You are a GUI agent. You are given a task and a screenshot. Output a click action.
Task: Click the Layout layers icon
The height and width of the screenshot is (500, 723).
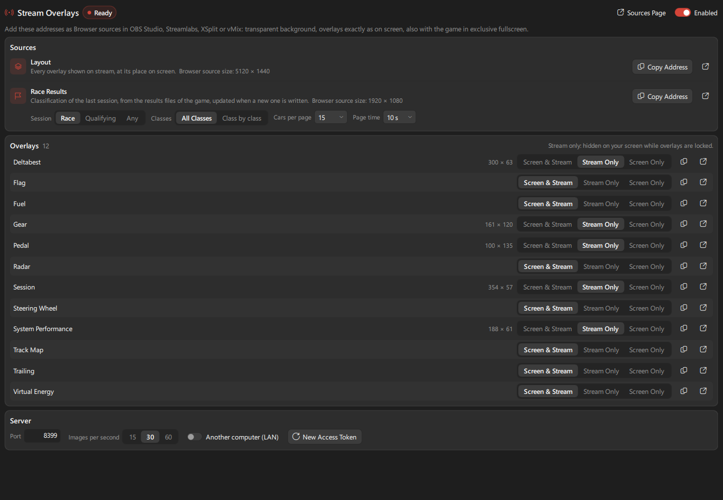click(x=18, y=67)
